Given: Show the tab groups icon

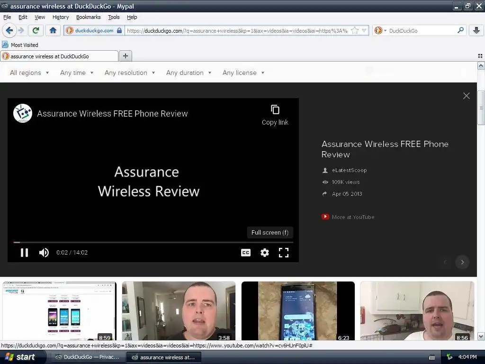Looking at the screenshot, I should point(480,56).
